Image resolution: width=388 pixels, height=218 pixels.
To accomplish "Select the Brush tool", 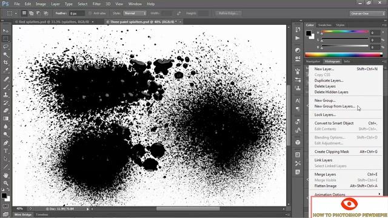I will click(x=5, y=87).
